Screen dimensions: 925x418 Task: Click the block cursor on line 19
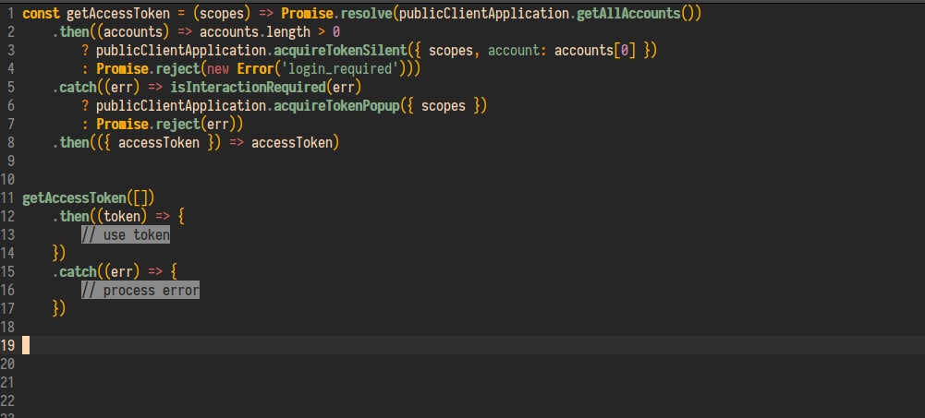26,345
